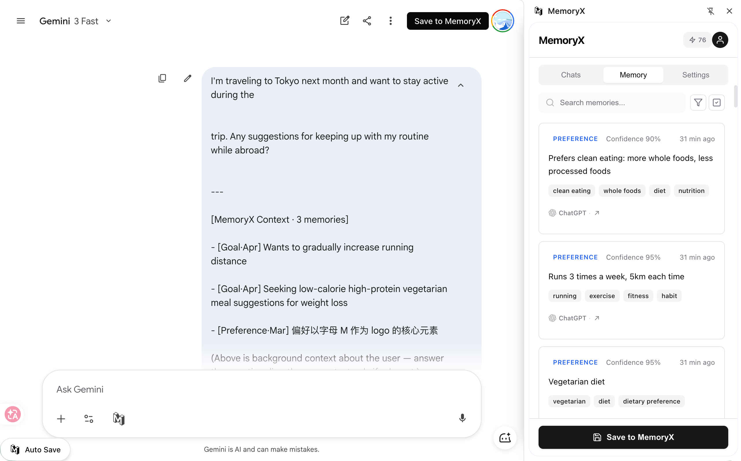Click 'Runs 3 times a week' memory text
Screen dimensions: 741x461
(616, 276)
